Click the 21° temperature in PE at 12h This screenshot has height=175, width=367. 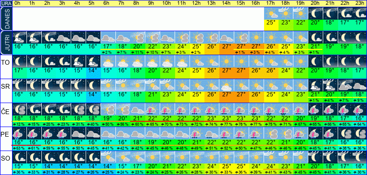(x=196, y=142)
